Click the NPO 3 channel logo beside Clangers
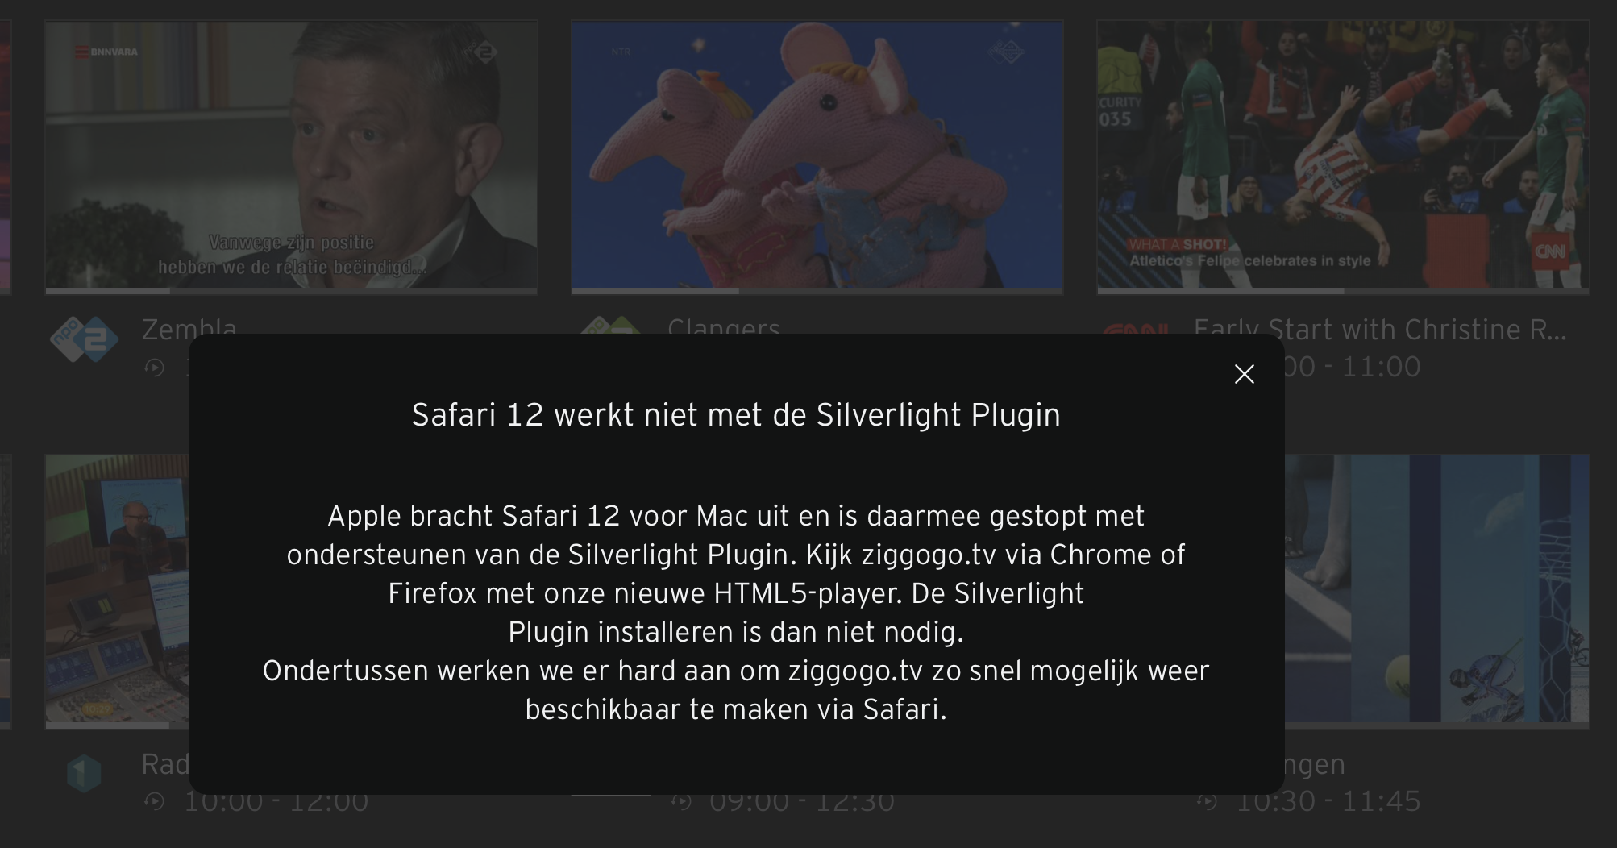 (x=610, y=326)
